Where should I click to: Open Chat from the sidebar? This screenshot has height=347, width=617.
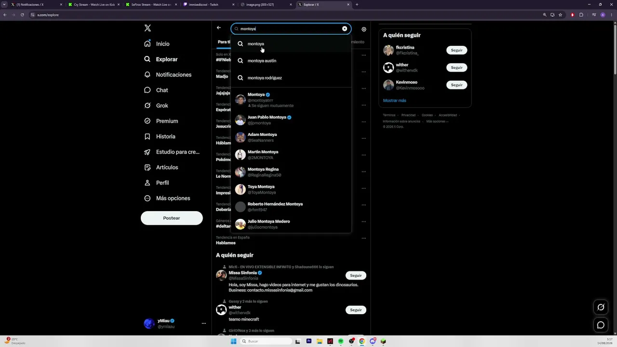tap(156, 90)
